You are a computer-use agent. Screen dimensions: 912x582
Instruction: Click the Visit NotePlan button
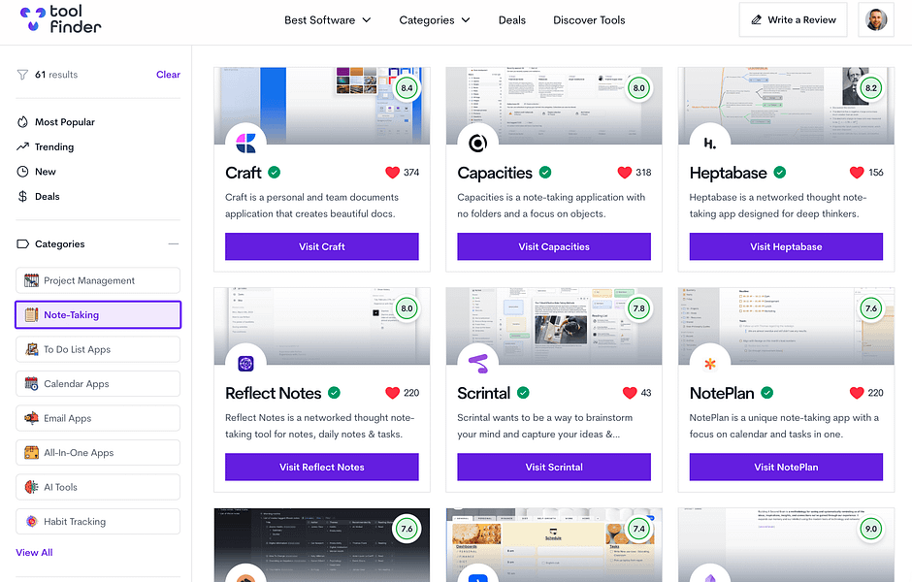point(786,467)
